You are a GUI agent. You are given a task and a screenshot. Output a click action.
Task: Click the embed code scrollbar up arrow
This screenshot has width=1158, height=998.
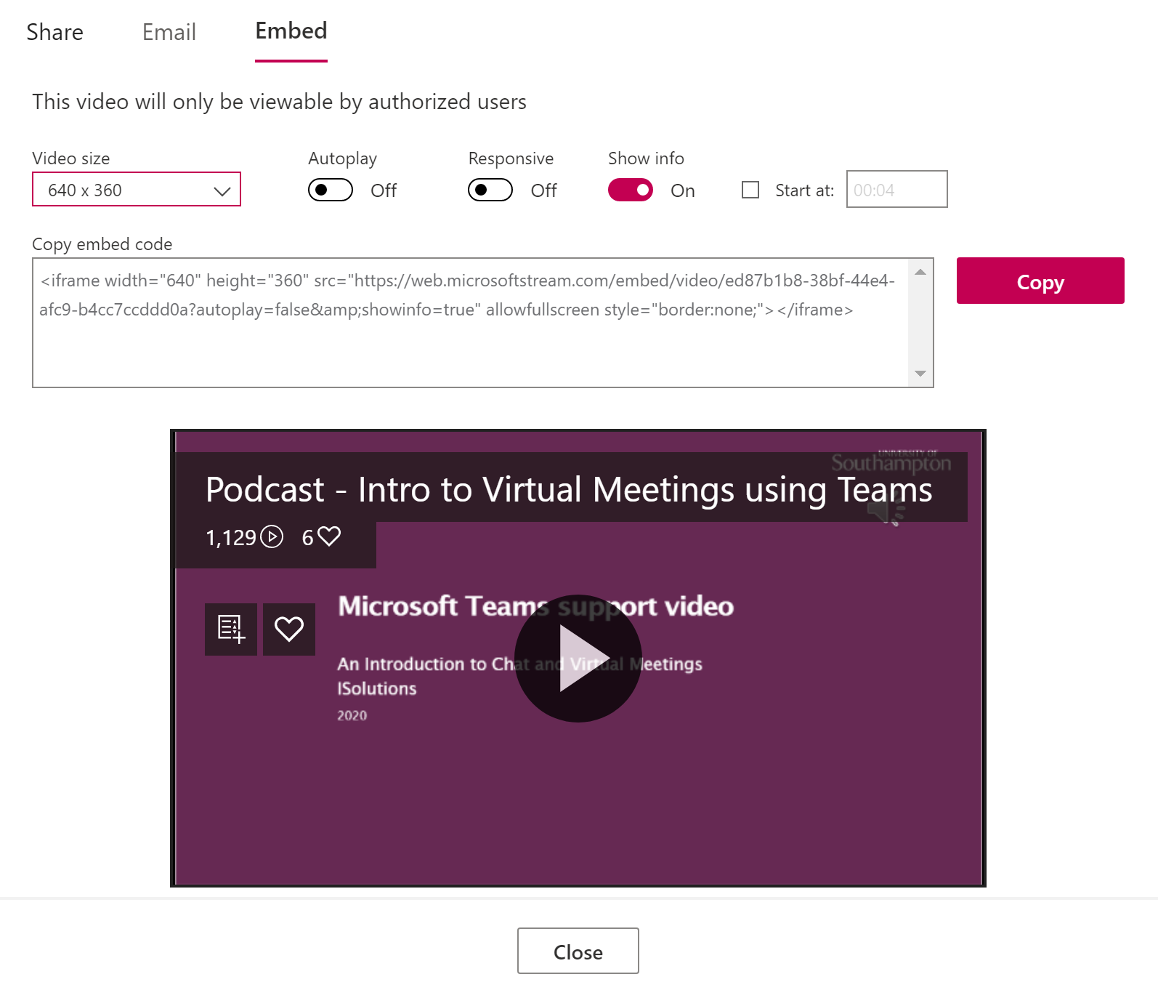(920, 272)
